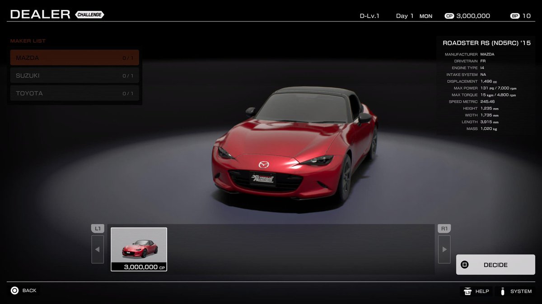
Task: Click the DISPLACEMENT 1,496 cc value
Action: point(489,82)
